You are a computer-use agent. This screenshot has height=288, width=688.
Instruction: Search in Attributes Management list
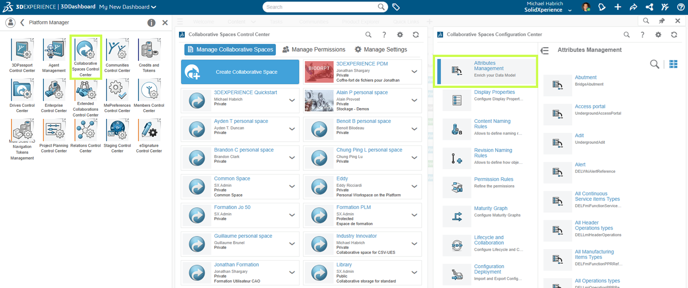(x=655, y=64)
